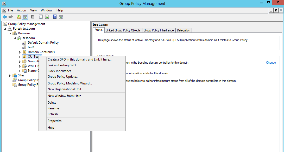284x152 pixels.
Task: Click the Refresh toolbar icon
Action: click(x=47, y=17)
